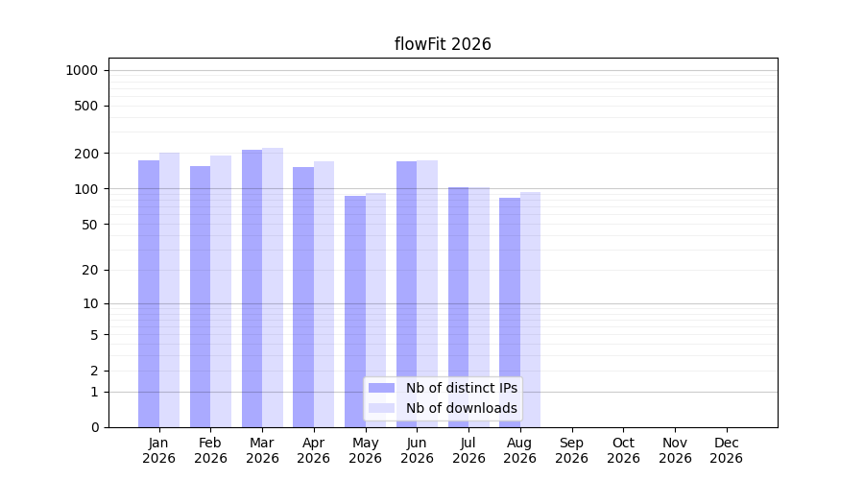Select the Jan 2026 distinct IPs bar
The image size is (864, 480).
click(149, 294)
